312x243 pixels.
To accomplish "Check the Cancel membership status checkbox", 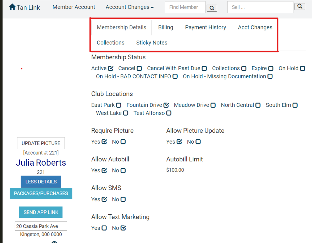I will 139,68.
